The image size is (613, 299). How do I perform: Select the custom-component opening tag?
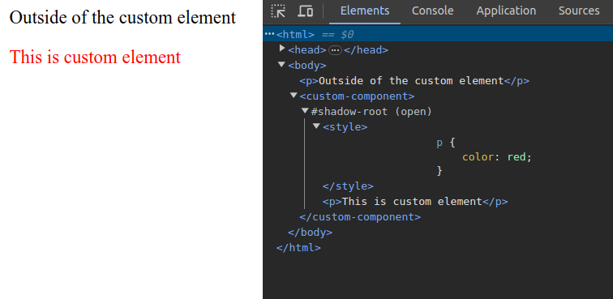[357, 96]
